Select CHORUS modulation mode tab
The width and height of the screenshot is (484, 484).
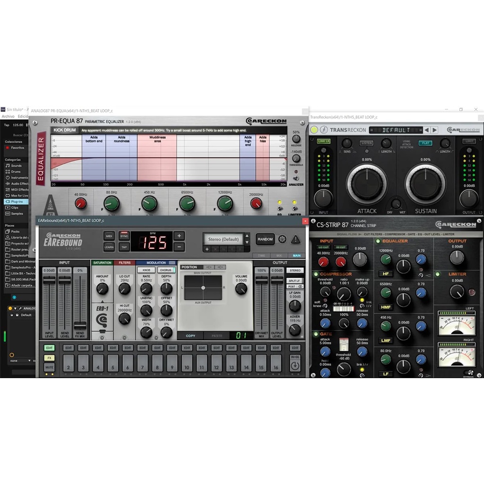point(166,270)
